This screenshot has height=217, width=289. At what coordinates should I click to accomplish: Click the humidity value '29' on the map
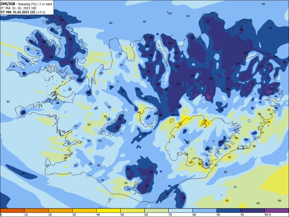coord(205,121)
